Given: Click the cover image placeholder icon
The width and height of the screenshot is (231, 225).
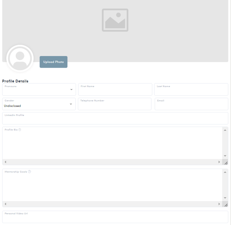Looking at the screenshot, I should point(115,20).
